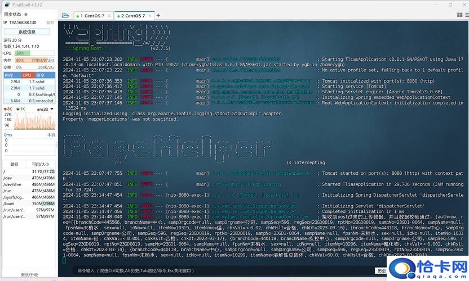Open the grid layout view icon at top right
This screenshot has width=469, height=281.
click(460, 15)
